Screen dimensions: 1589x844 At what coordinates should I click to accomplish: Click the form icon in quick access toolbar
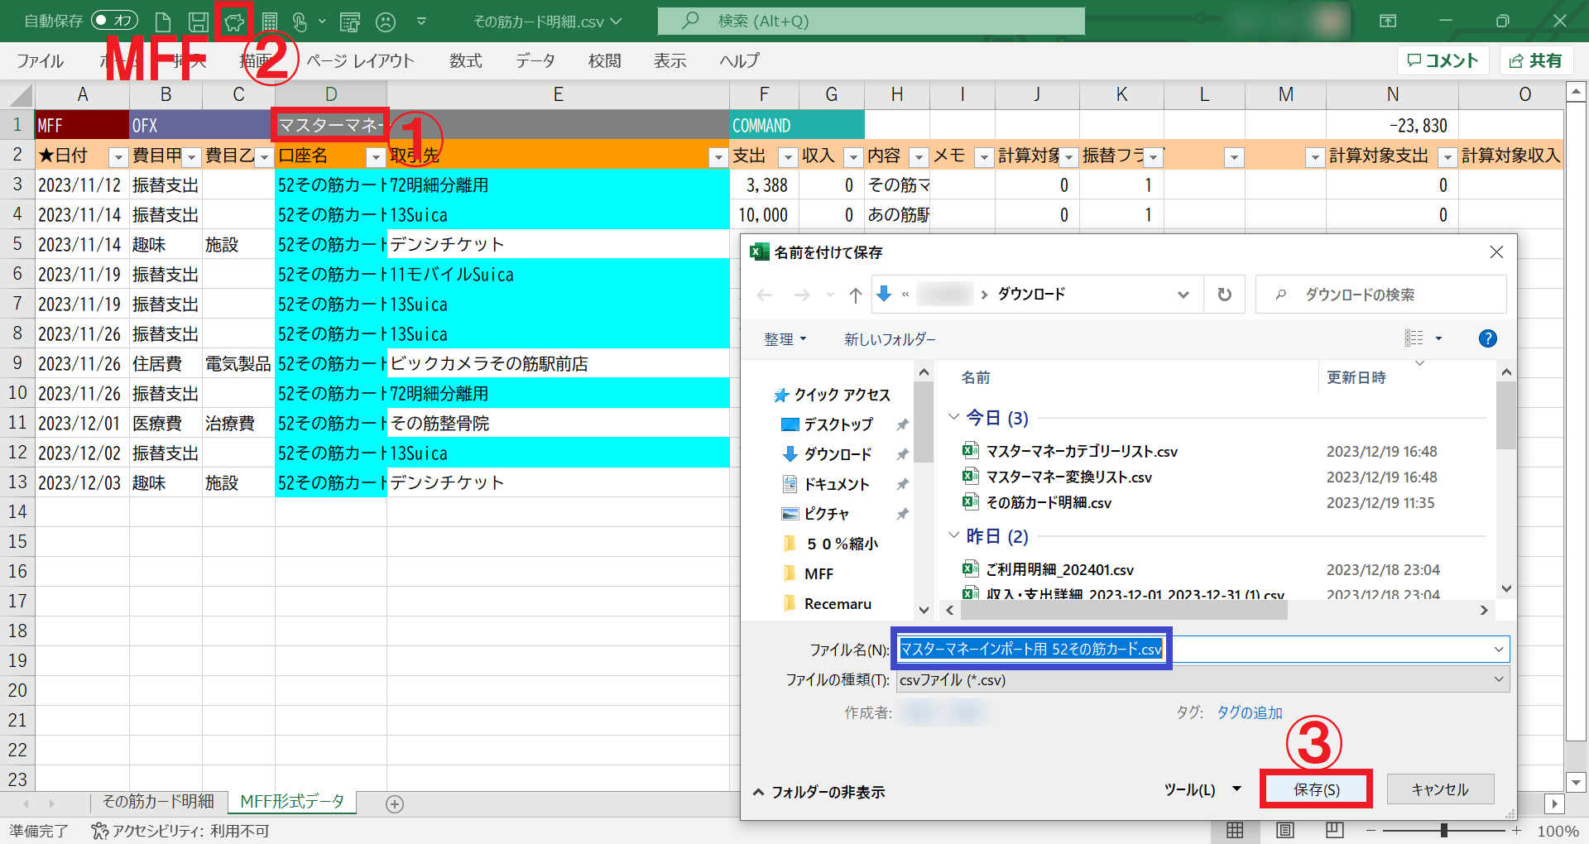350,22
